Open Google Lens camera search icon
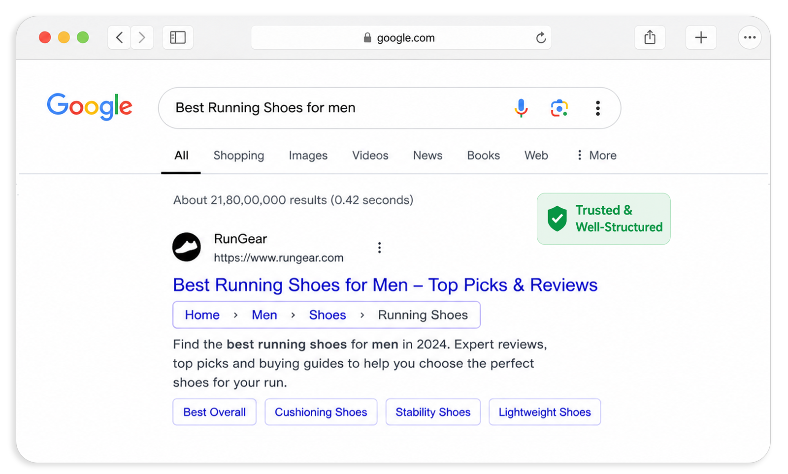788x474 pixels. (x=559, y=108)
